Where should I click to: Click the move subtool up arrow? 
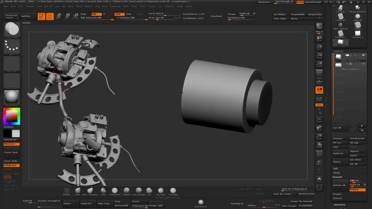[362, 126]
